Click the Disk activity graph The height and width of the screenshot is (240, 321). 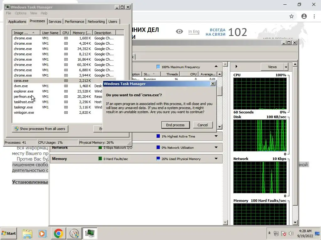pyautogui.click(x=260, y=136)
